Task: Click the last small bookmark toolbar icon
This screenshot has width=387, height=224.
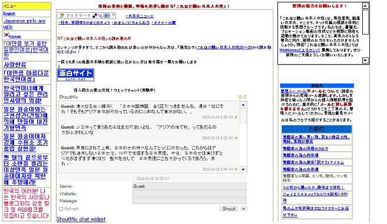Action: click(x=113, y=15)
